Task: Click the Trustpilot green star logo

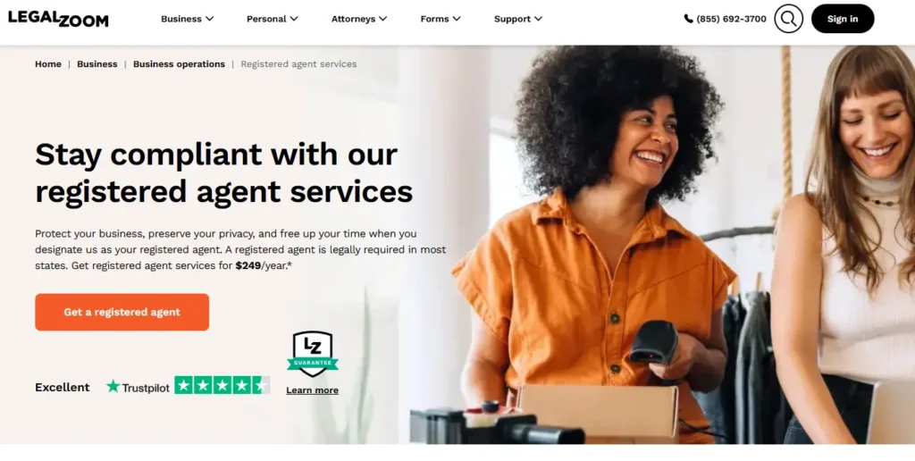Action: pos(113,386)
